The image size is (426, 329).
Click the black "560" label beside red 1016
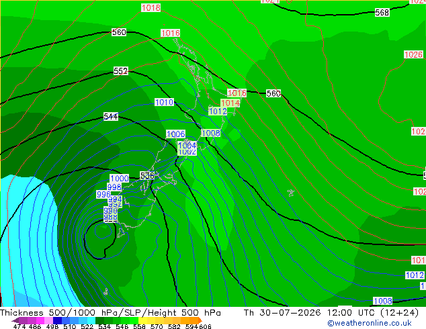[273, 93]
